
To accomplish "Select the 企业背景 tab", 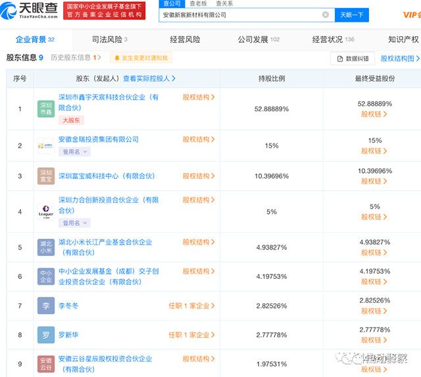I will (x=35, y=39).
